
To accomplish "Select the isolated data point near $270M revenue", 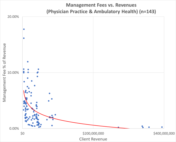I will [x=118, y=127].
